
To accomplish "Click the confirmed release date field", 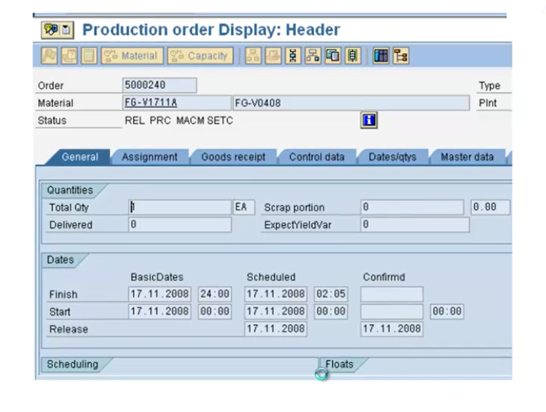I will [392, 329].
